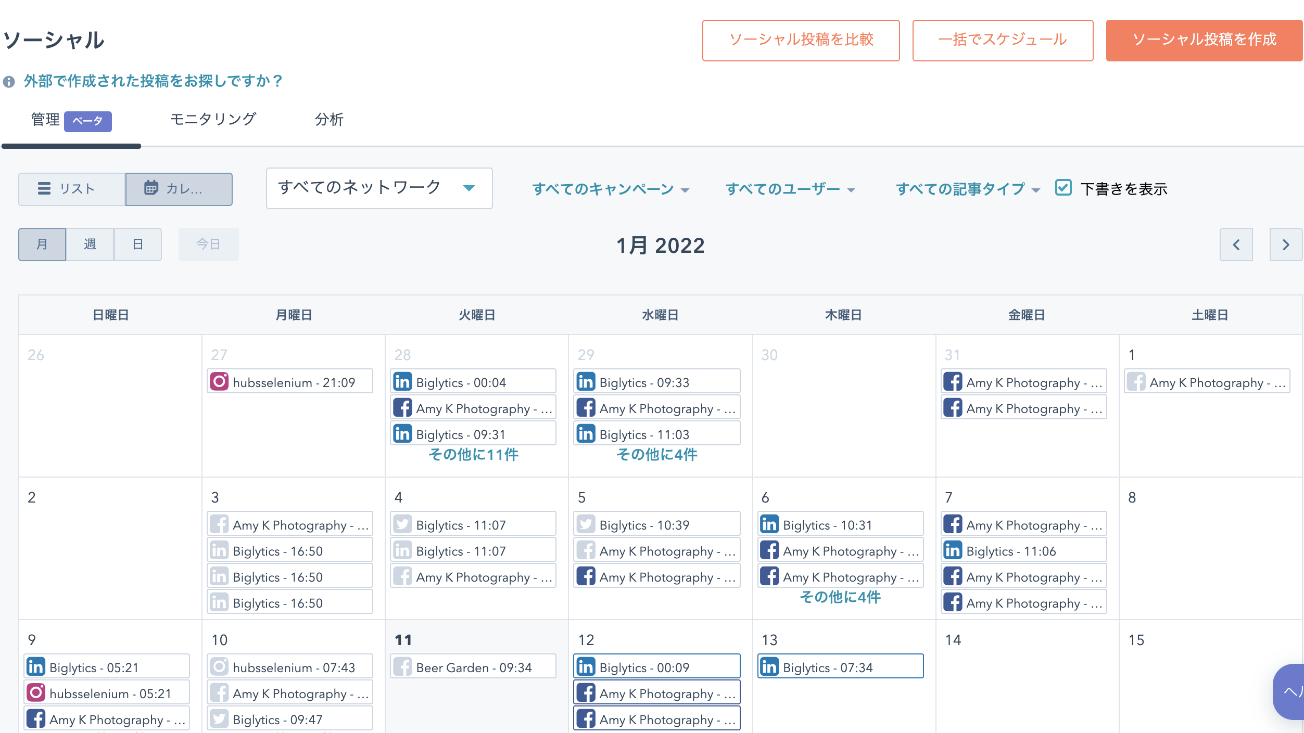Image resolution: width=1304 pixels, height=733 pixels.
Task: Open the すべての記事タイプ dropdown
Action: [x=966, y=189]
